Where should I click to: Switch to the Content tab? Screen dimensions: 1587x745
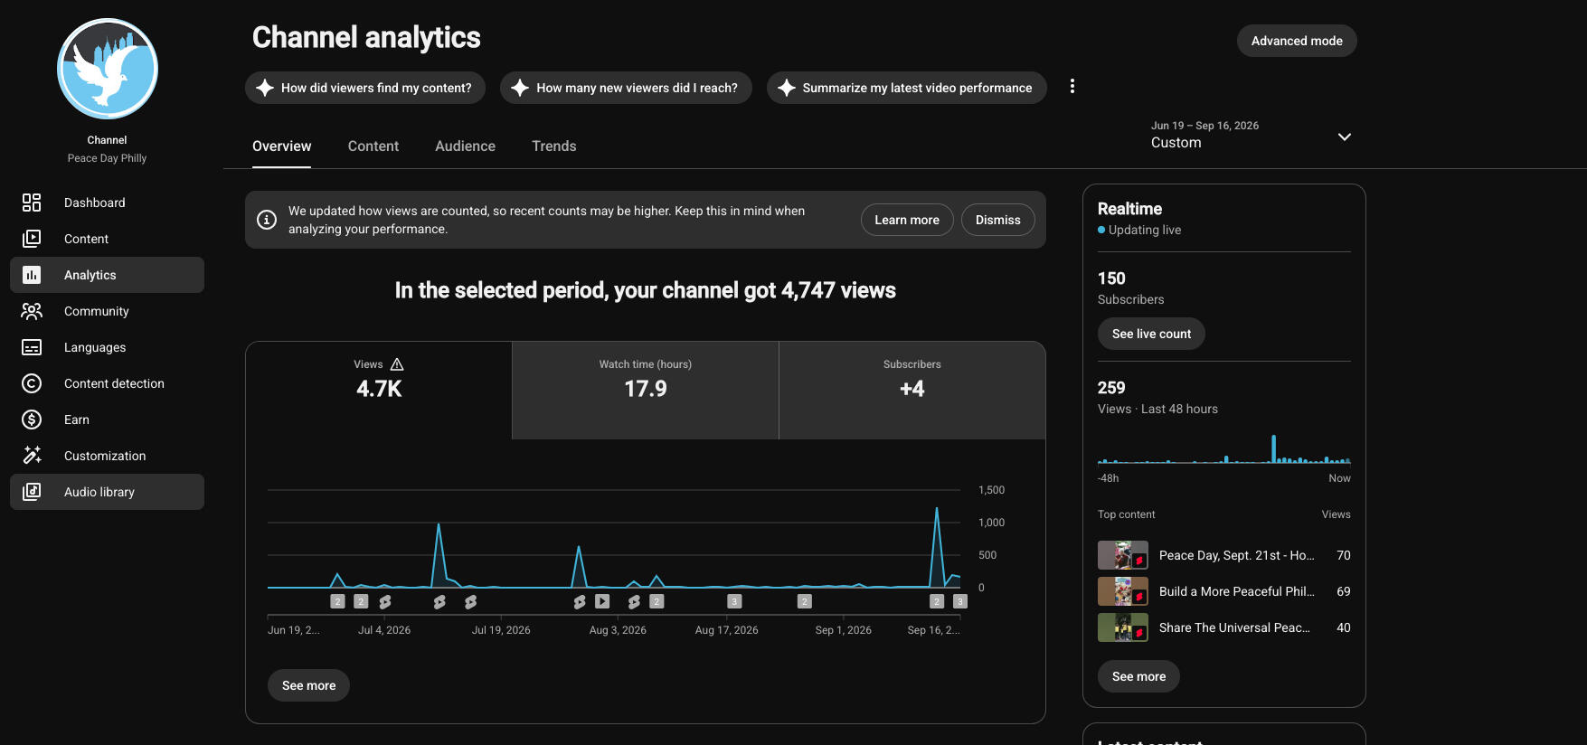tap(373, 146)
